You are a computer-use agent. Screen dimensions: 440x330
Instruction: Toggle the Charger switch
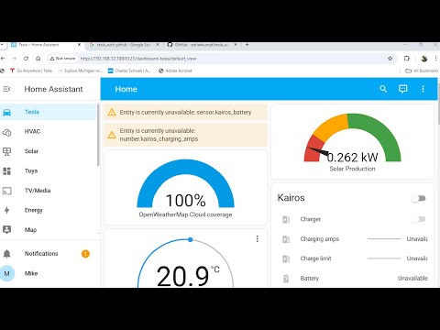(419, 219)
